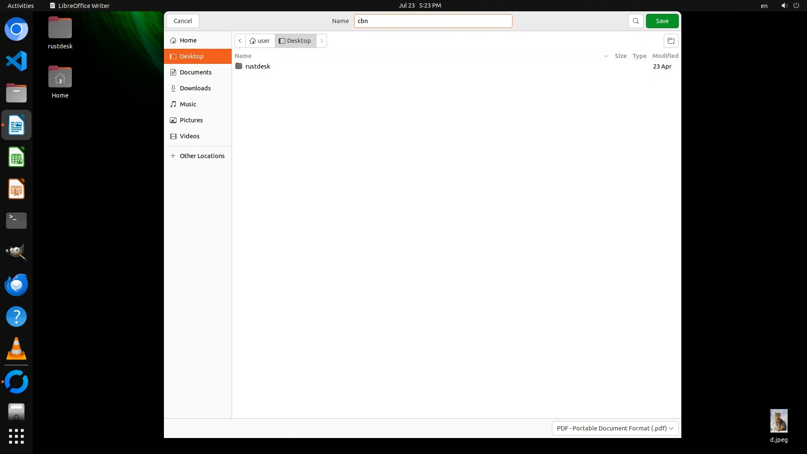Click the Name text field

(433, 21)
